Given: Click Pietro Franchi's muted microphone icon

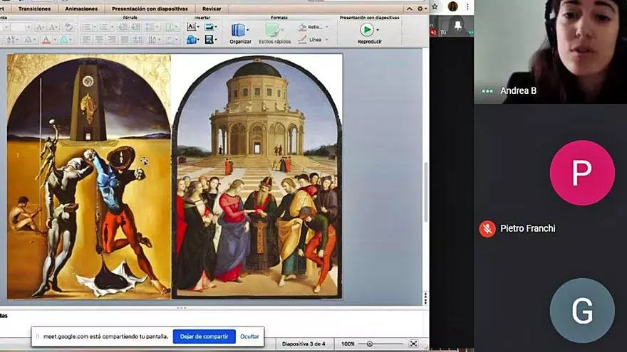Looking at the screenshot, I should coord(487,228).
